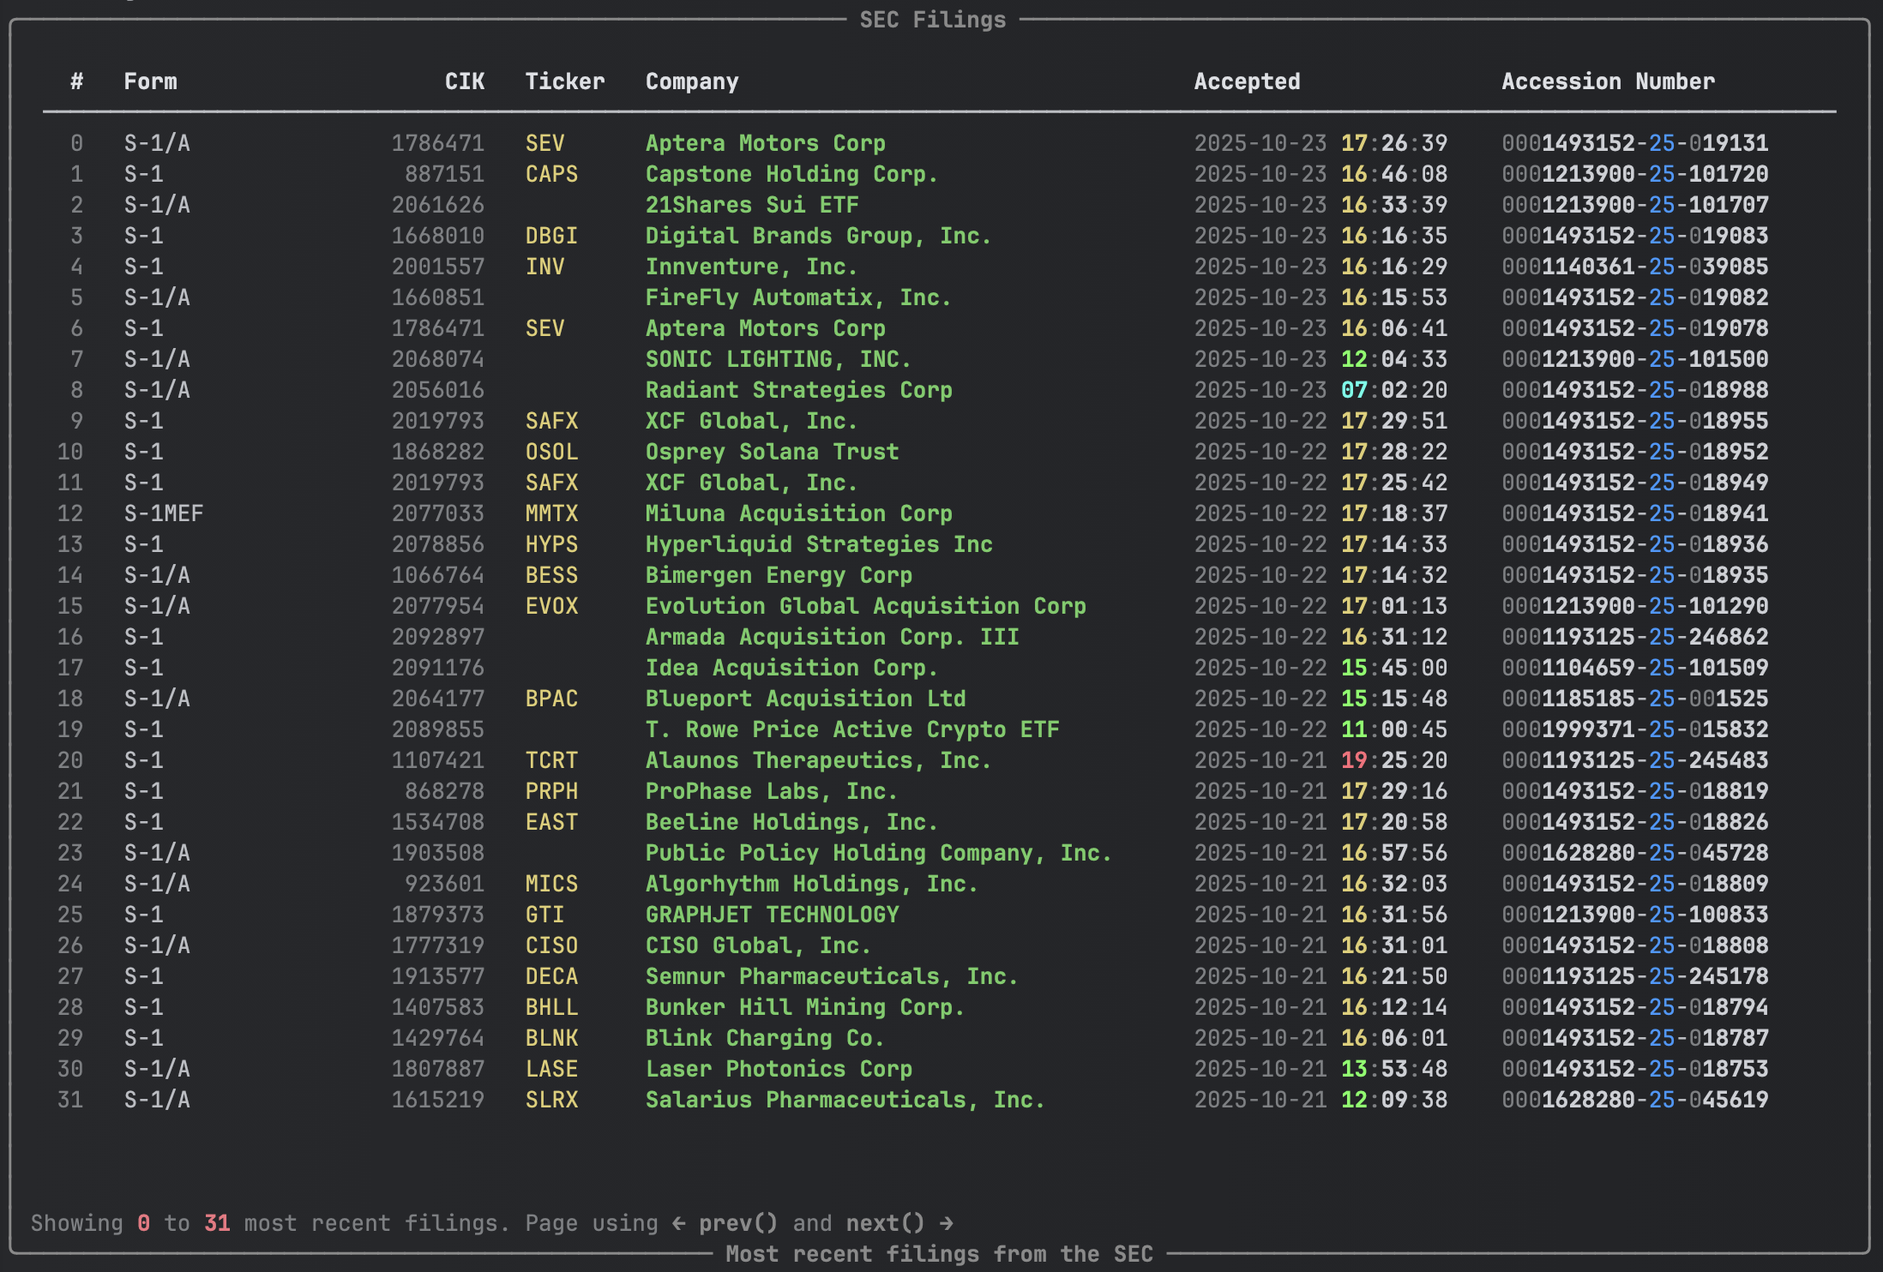Click the next() right arrow icon
Viewport: 1883px width, 1272px height.
(x=946, y=1223)
